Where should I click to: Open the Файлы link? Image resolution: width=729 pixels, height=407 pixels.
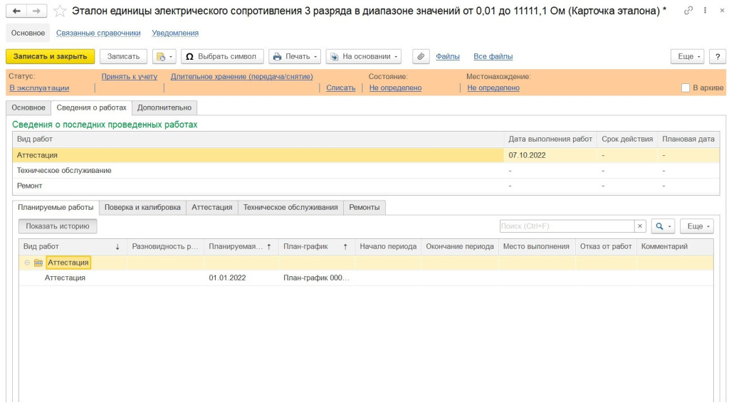tap(447, 56)
